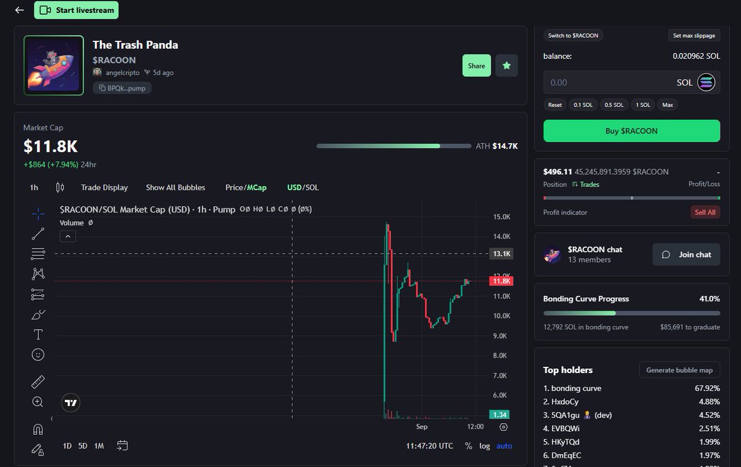Open chart time zone 11:47:20 UTC
The height and width of the screenshot is (467, 741).
[x=429, y=446]
